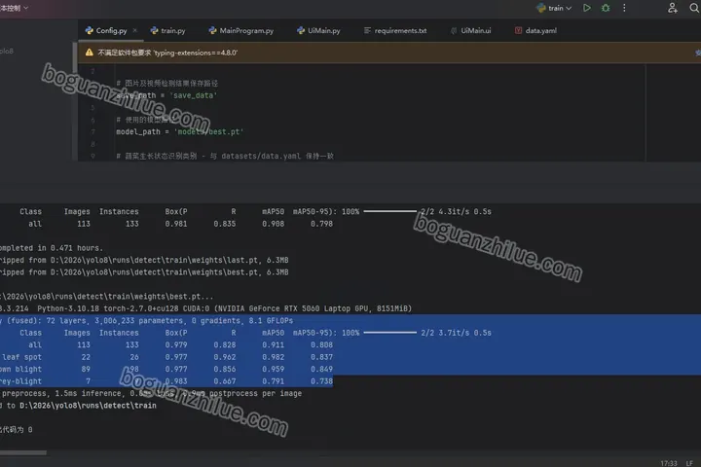701x467 pixels.
Task: Run the train configuration with the play icon
Action: point(586,8)
